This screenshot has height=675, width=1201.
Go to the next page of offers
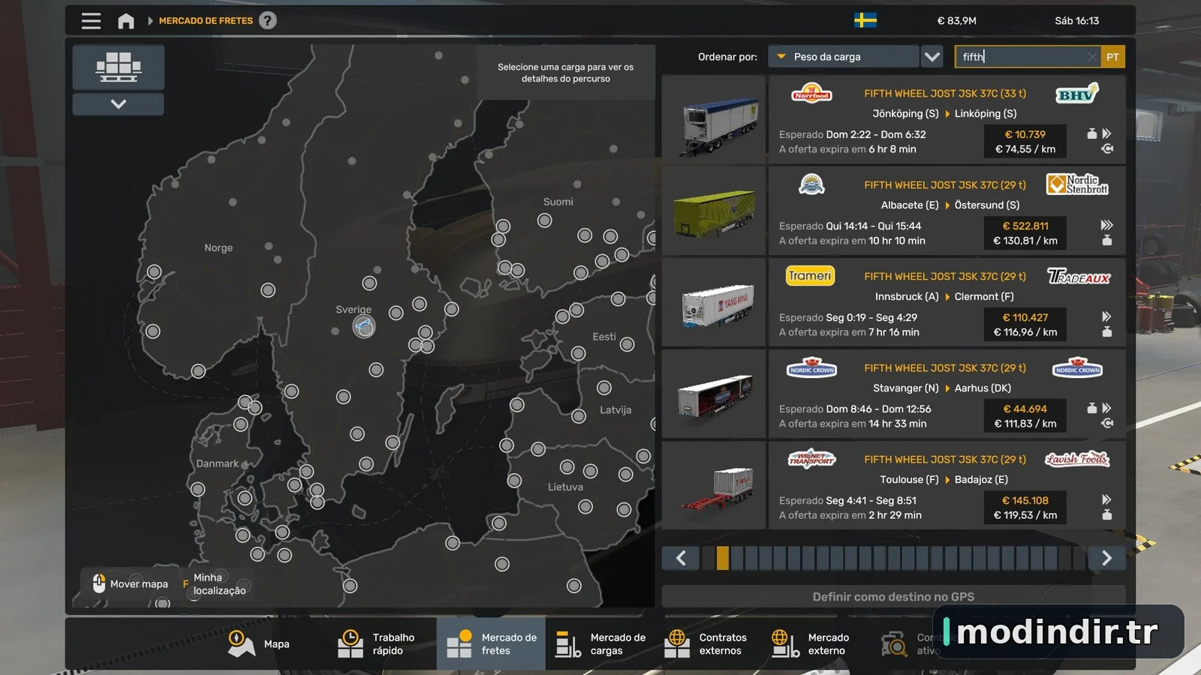[1106, 558]
